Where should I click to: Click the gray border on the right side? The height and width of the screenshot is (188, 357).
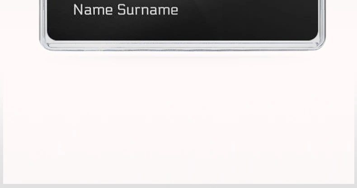(x=356, y=136)
